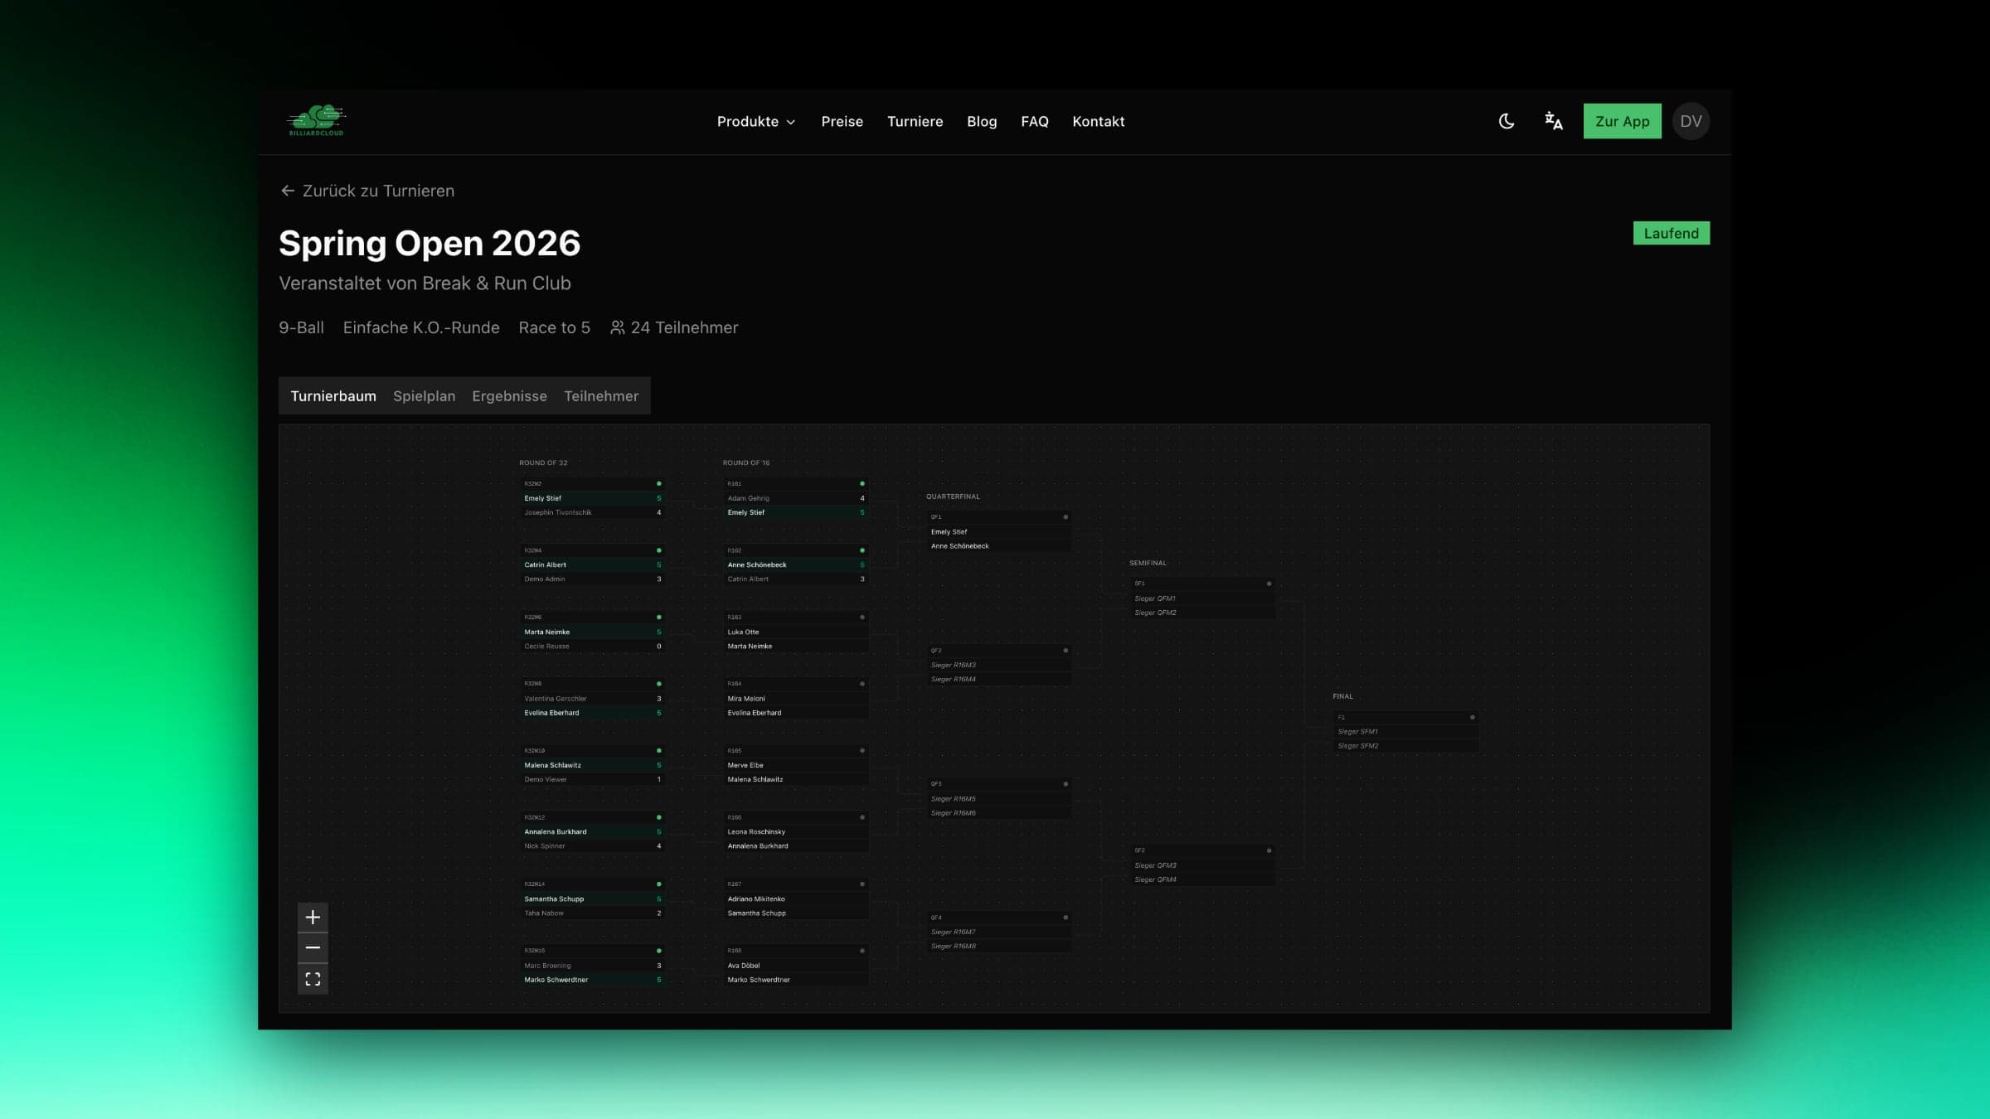Select the Turnierbaum tab

point(332,396)
